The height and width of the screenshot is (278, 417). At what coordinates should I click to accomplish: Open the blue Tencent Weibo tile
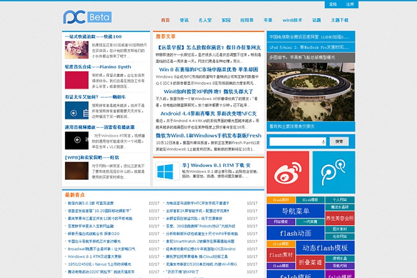click(x=334, y=172)
